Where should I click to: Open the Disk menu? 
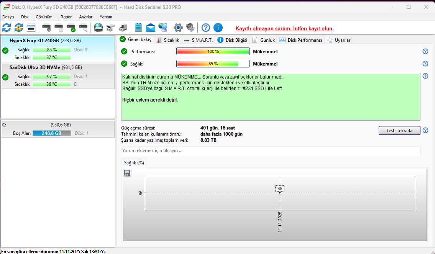coord(25,17)
